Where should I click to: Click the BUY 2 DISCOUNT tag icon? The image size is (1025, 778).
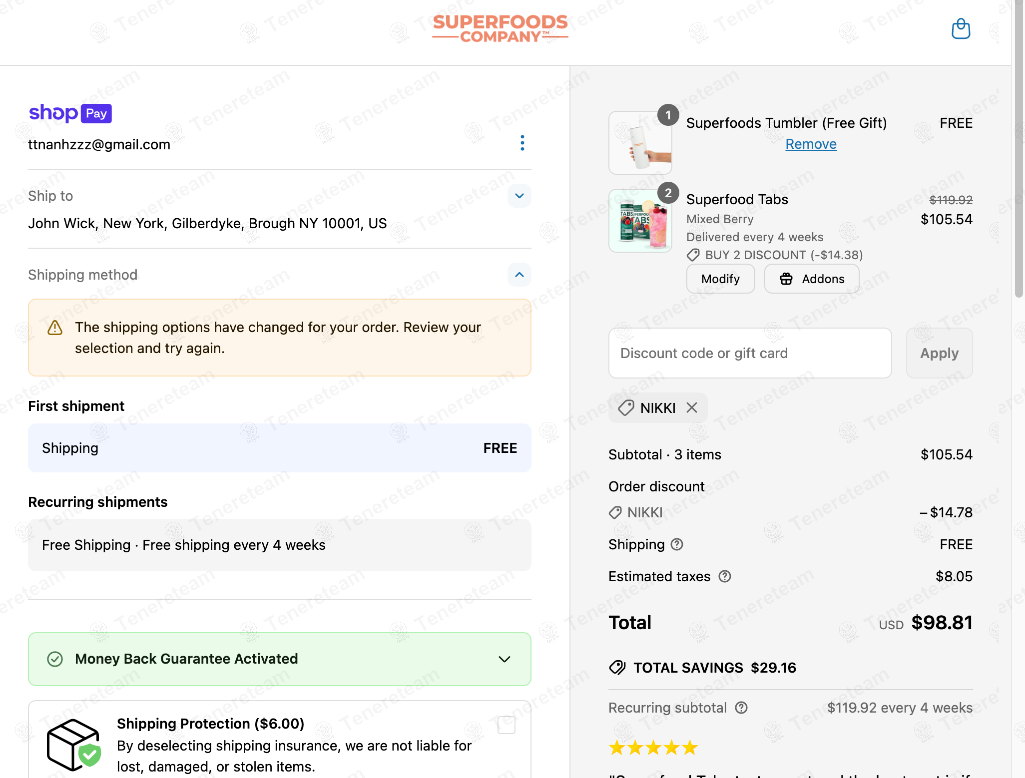(x=693, y=255)
